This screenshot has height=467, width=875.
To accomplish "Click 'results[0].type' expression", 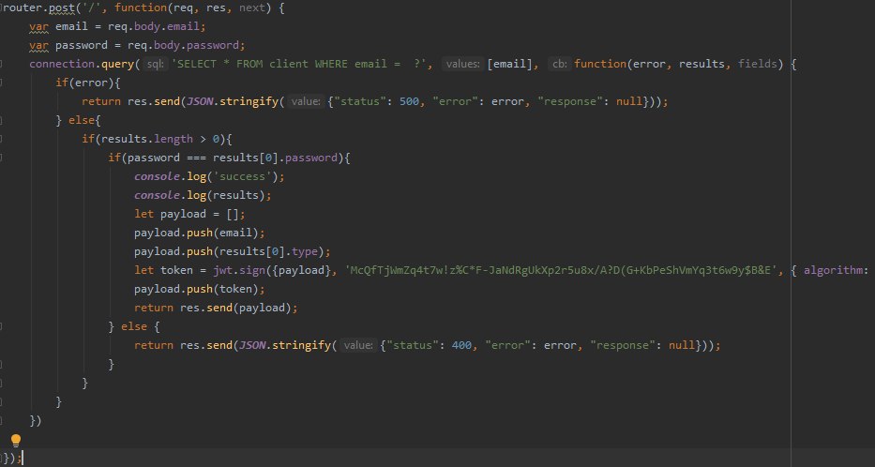I will [x=268, y=251].
